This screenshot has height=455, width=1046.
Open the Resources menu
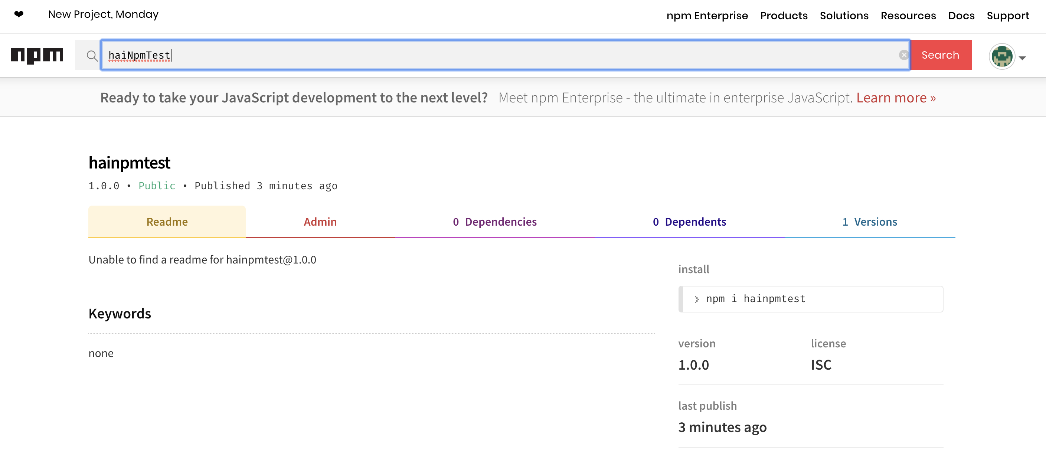908,16
